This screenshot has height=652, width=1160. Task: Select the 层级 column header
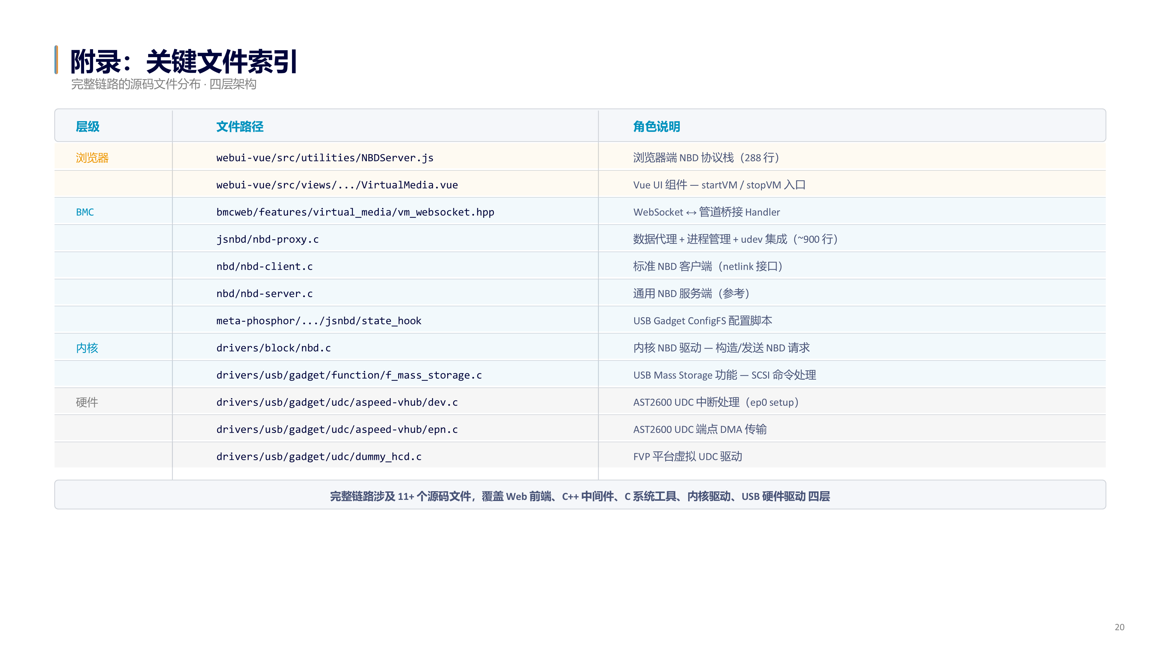click(x=87, y=126)
